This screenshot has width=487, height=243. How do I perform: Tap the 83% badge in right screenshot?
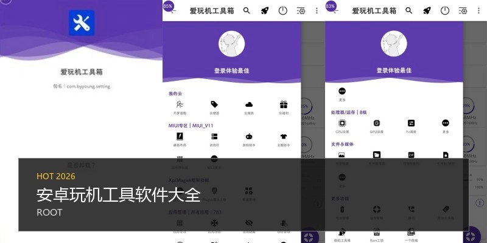pos(331,6)
